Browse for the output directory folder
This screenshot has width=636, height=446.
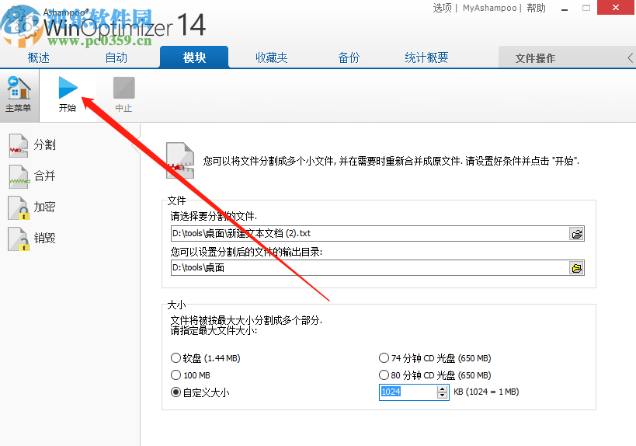click(x=577, y=268)
